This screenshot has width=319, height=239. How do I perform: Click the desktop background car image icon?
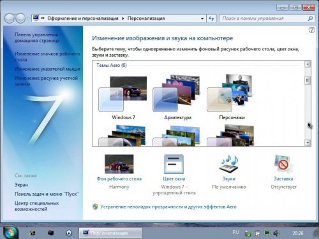tap(119, 164)
